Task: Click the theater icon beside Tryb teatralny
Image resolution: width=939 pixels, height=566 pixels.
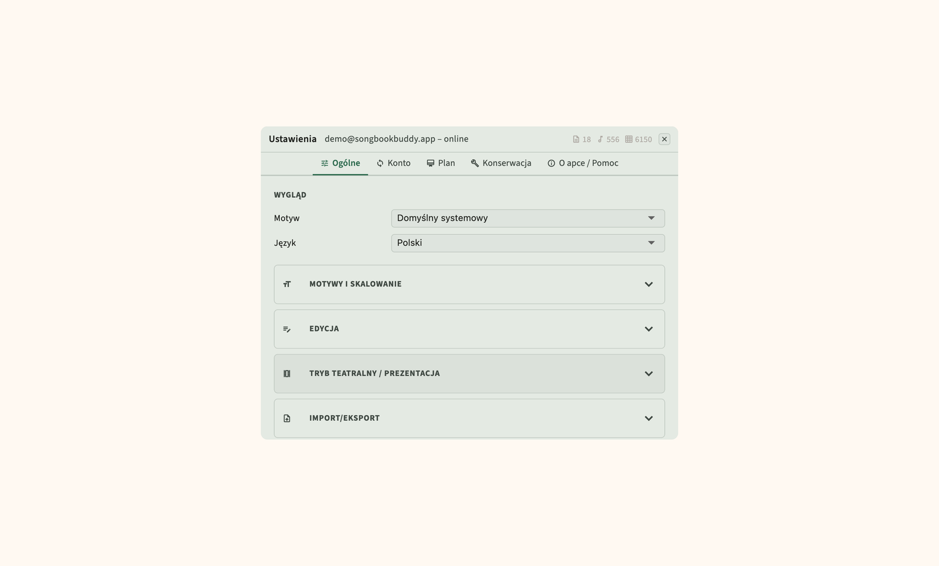Action: coord(287,373)
